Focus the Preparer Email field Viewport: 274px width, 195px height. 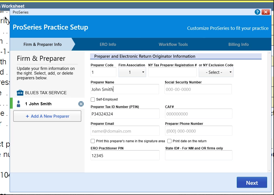(125, 131)
